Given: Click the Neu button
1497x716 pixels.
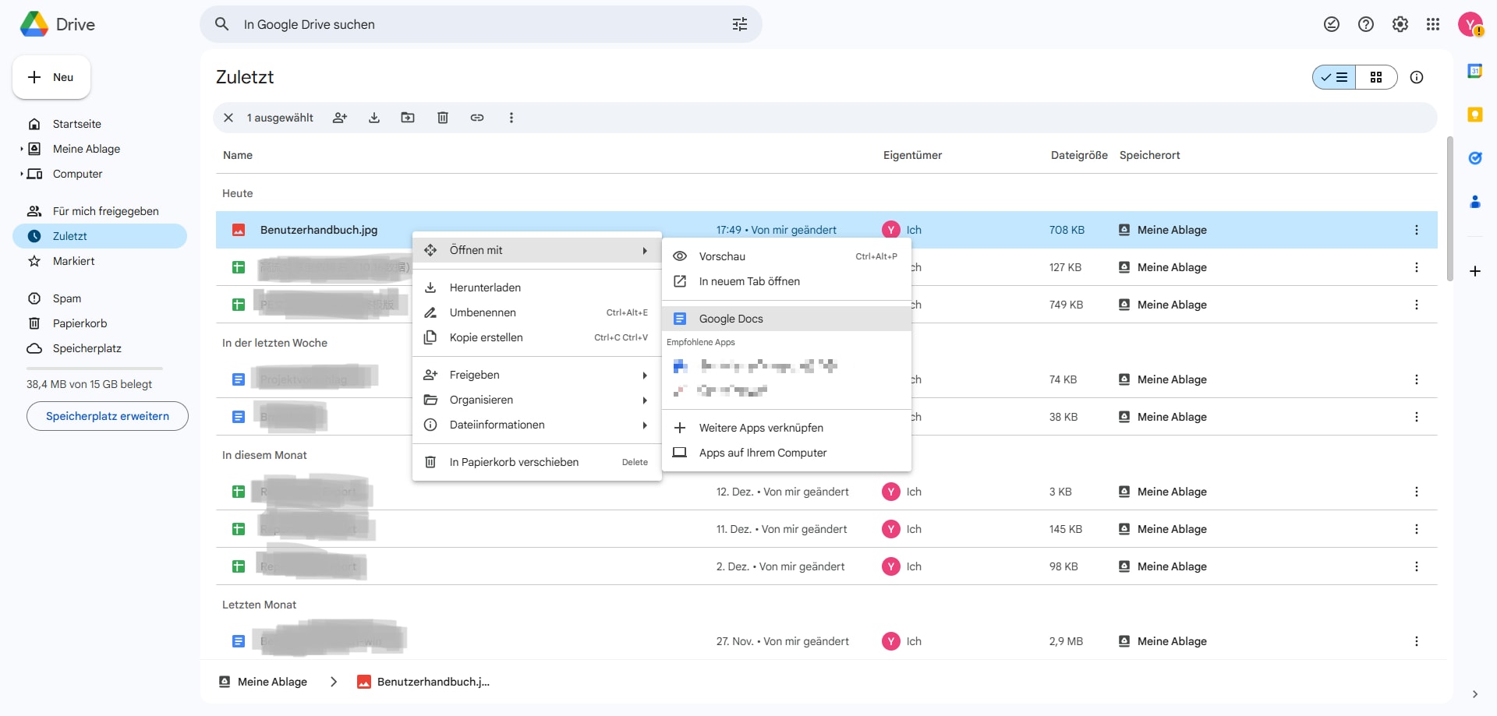Looking at the screenshot, I should click(51, 77).
